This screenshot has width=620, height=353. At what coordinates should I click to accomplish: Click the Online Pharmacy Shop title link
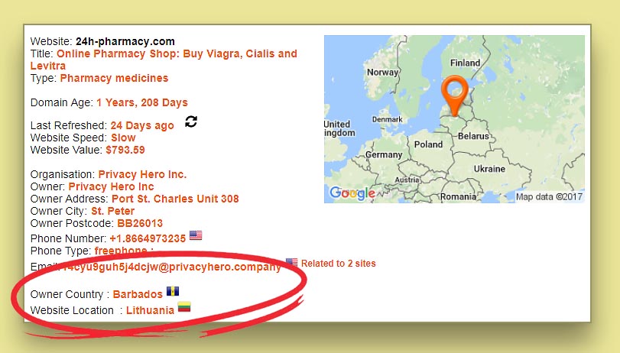pos(164,60)
